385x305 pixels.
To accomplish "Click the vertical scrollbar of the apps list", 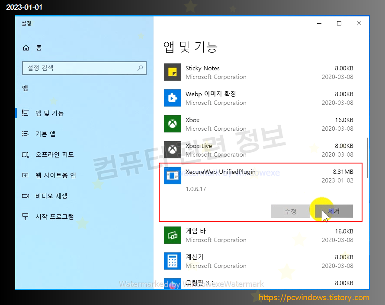I will [368, 158].
